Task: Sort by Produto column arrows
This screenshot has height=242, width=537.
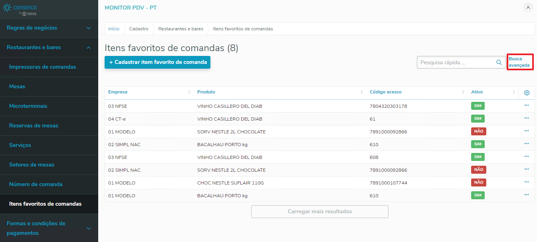Action: pyautogui.click(x=362, y=92)
